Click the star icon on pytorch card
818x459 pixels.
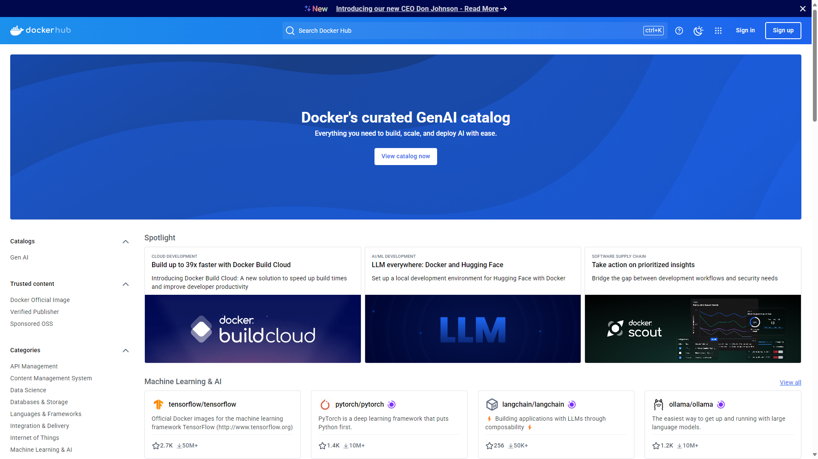click(x=323, y=445)
